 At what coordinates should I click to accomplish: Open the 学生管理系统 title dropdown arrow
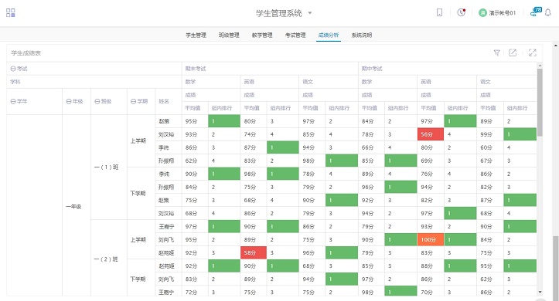310,13
